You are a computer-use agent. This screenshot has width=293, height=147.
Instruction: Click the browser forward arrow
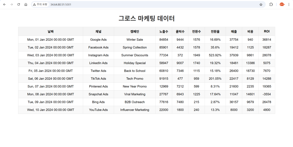click(x=11, y=4)
